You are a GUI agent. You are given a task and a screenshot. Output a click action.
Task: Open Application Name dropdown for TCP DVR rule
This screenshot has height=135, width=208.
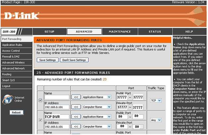pyautogui.click(x=96, y=117)
